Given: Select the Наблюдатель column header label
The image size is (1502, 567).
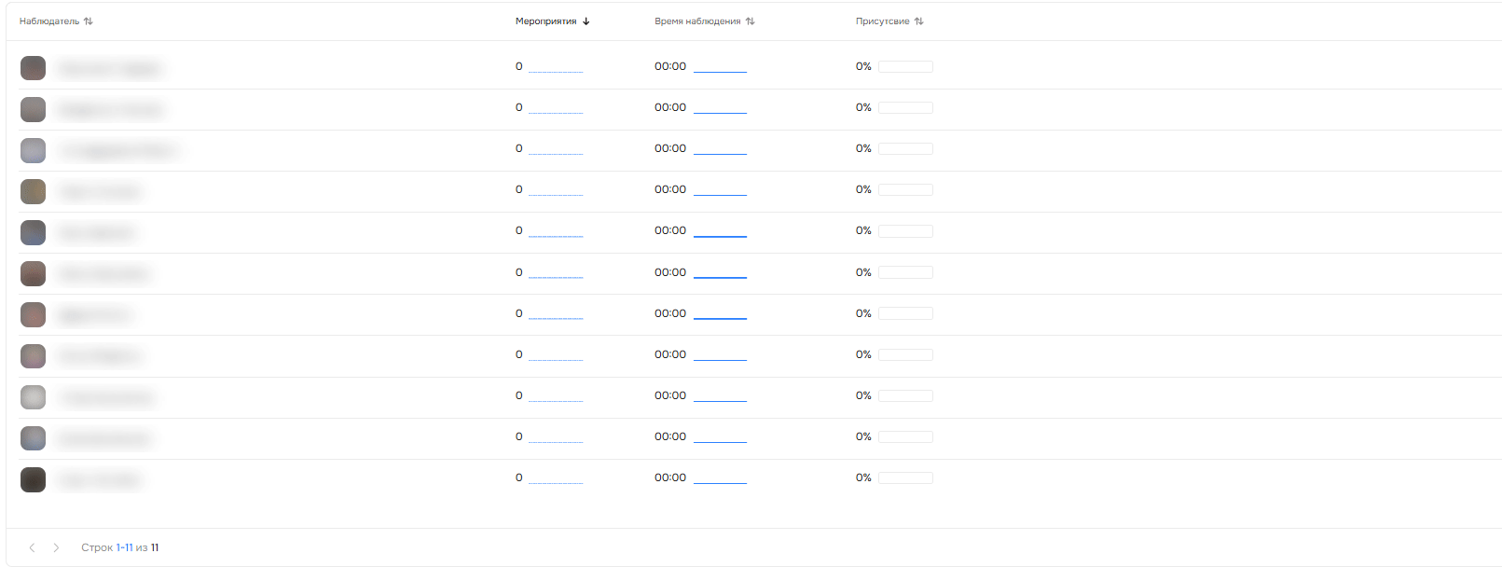Looking at the screenshot, I should (x=49, y=21).
